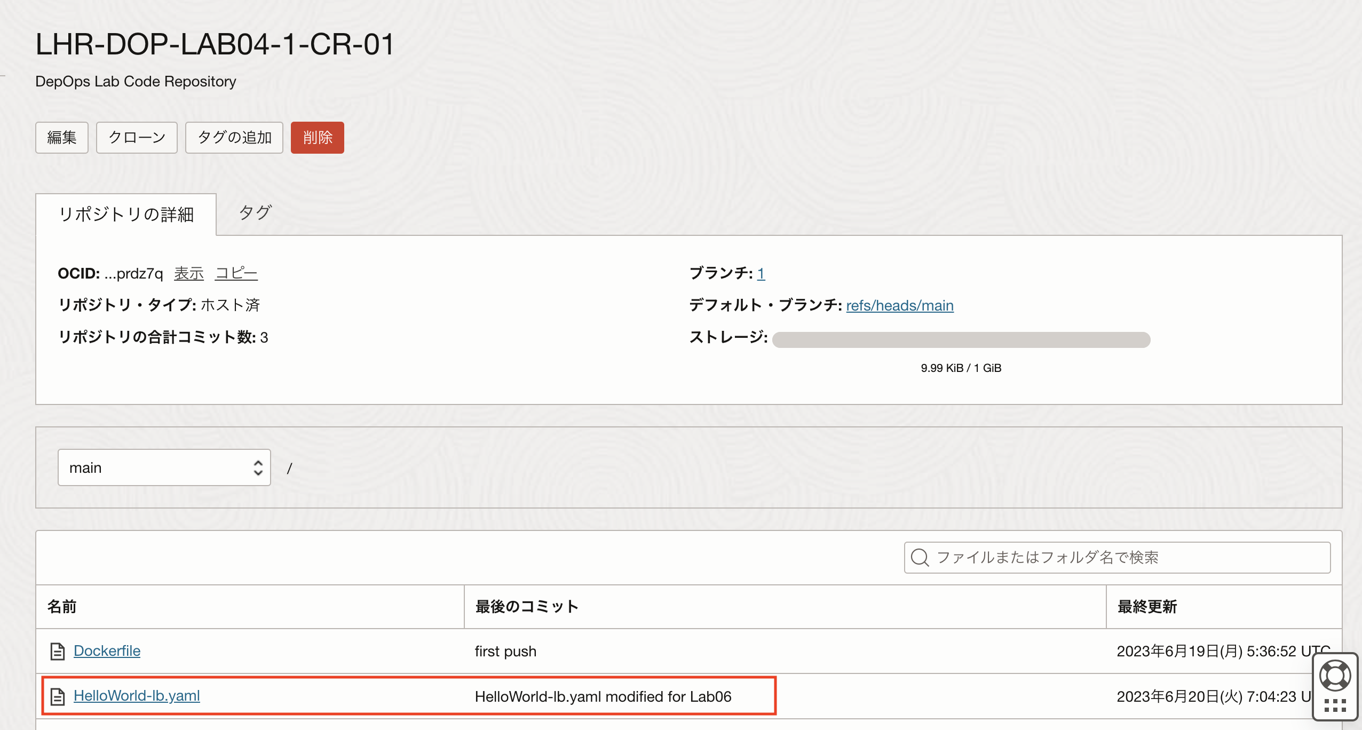
Task: Click コピー link to copy OCID
Action: tap(236, 273)
